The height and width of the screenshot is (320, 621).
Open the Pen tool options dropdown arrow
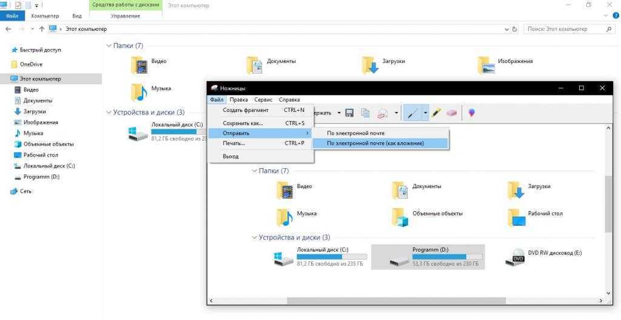pos(426,113)
